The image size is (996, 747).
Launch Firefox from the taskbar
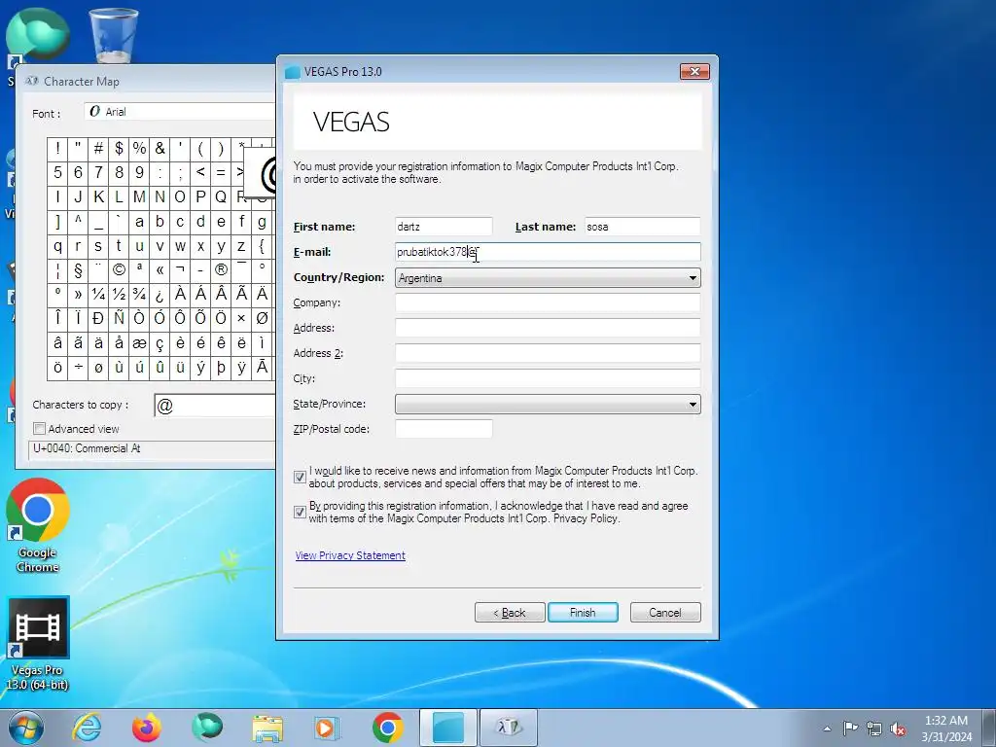147,728
